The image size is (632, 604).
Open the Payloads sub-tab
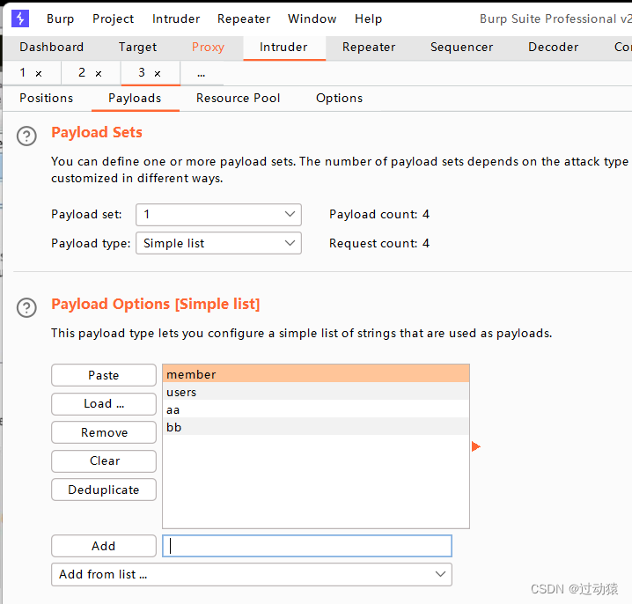(135, 98)
